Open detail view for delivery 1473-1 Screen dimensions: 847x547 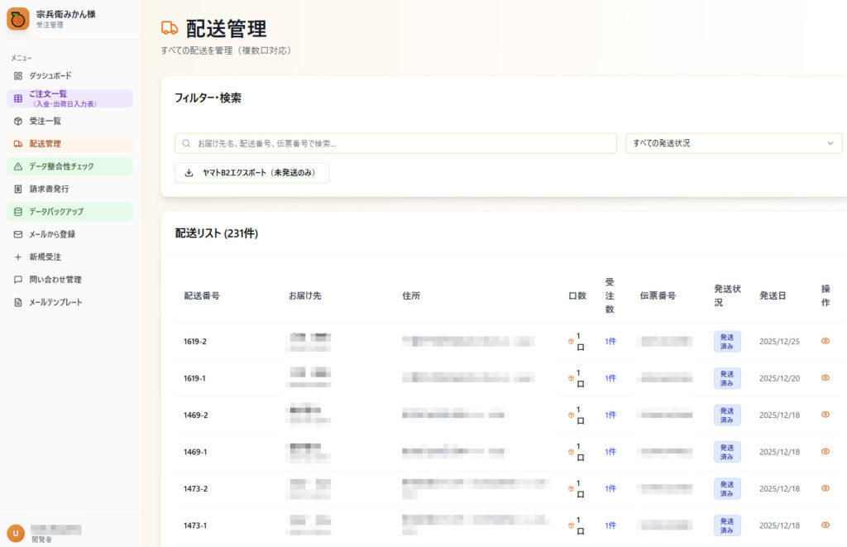tap(825, 525)
